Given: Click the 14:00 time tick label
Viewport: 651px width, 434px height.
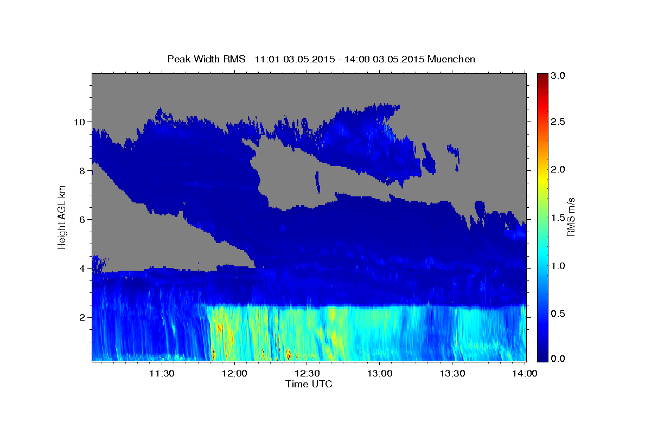Looking at the screenshot, I should 525,373.
